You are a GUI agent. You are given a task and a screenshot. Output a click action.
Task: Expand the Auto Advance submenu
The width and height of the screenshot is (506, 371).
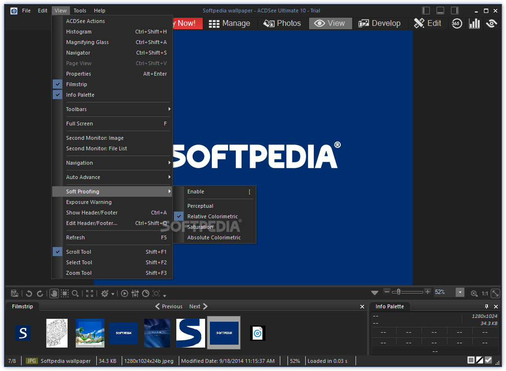(112, 177)
